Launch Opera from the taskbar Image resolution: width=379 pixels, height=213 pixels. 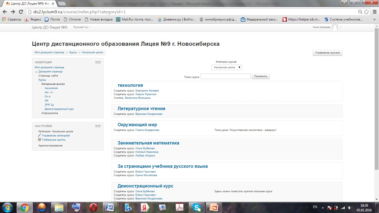point(93,207)
